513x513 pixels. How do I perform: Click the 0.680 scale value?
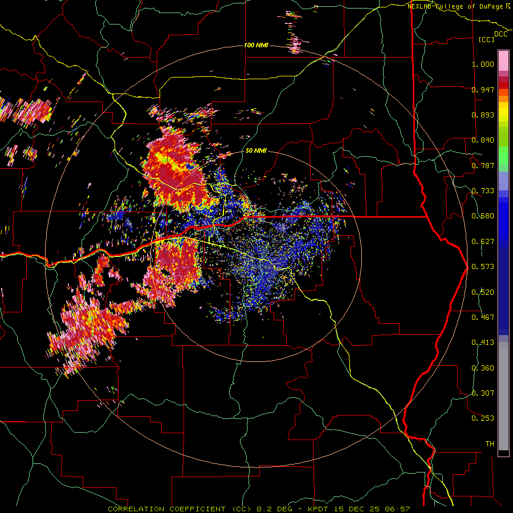point(483,216)
